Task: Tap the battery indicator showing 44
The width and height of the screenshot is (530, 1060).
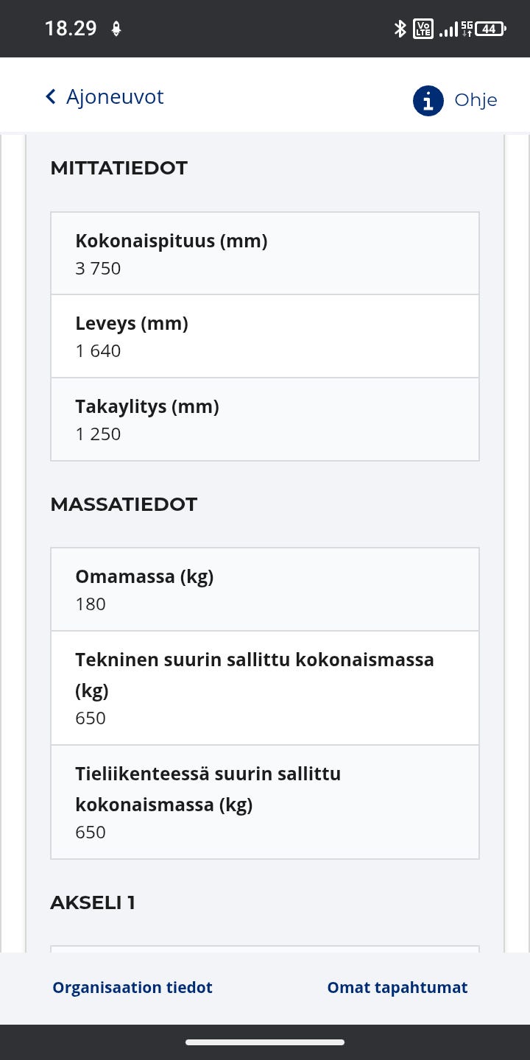Action: click(488, 29)
